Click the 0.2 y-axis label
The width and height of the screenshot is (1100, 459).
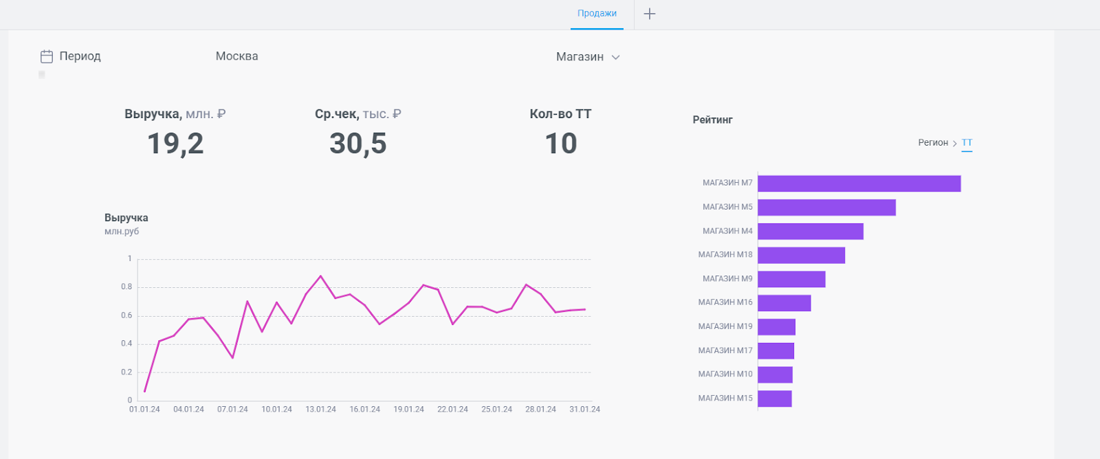click(x=126, y=372)
